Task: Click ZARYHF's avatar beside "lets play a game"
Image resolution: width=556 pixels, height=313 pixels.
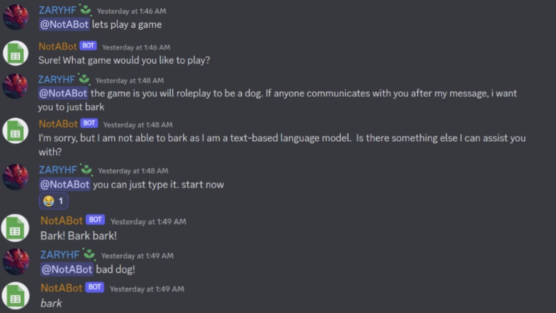Action: point(16,17)
